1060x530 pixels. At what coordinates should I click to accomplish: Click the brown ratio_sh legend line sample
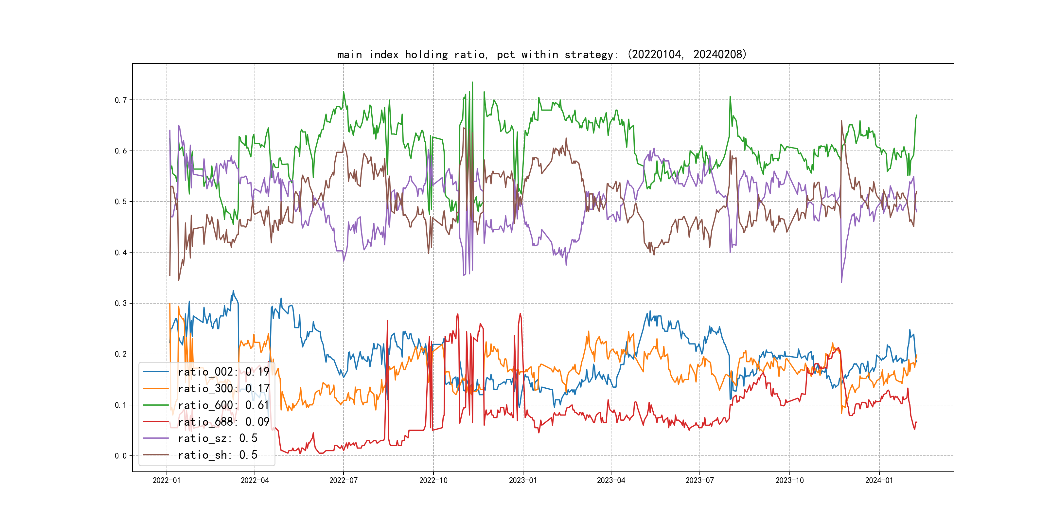point(156,455)
